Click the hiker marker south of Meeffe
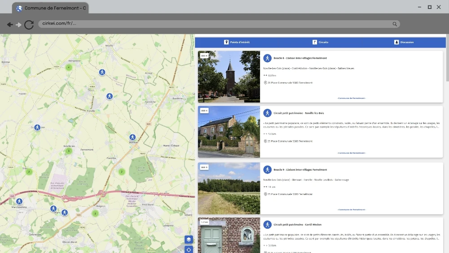The height and width of the screenshot is (253, 449). pos(102,72)
